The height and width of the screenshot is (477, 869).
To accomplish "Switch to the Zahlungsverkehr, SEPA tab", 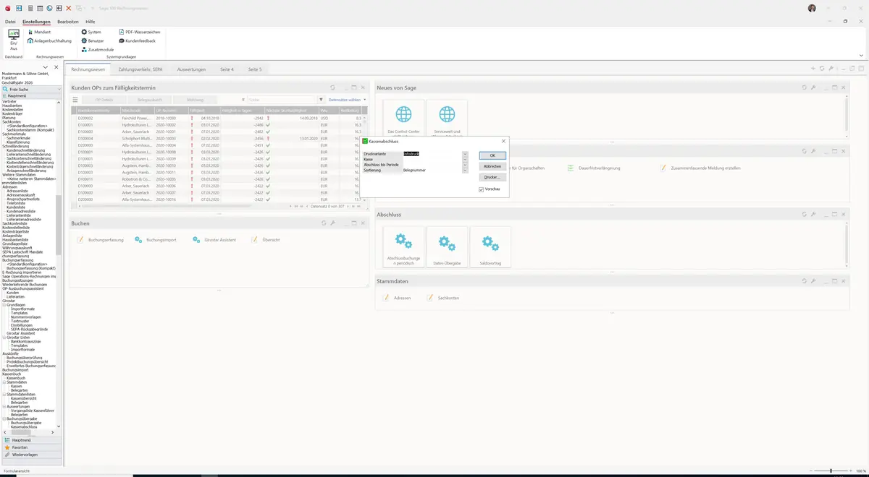I will click(140, 69).
